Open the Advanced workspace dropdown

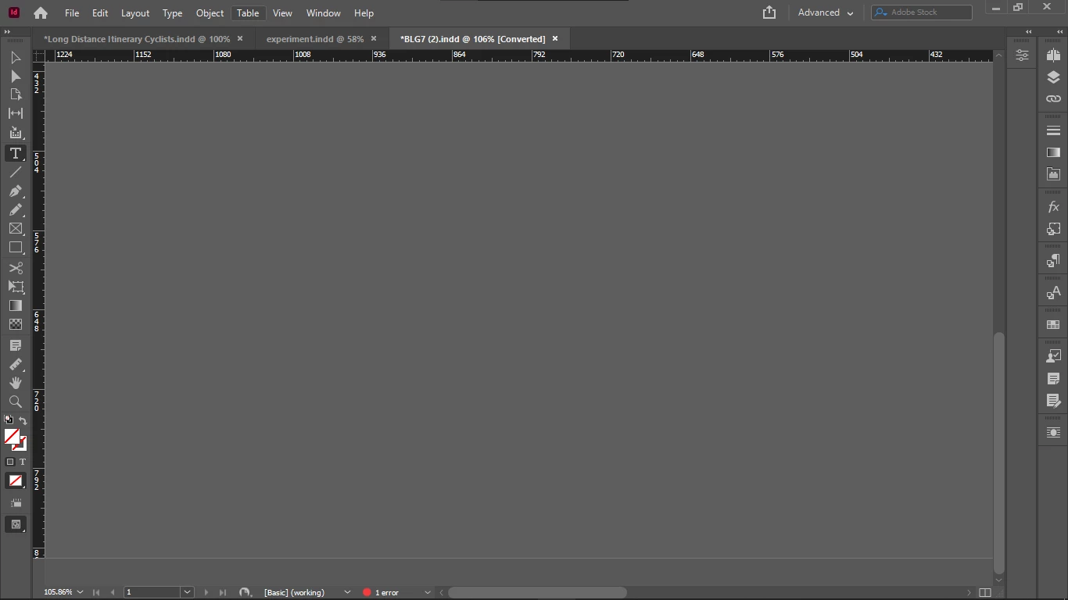click(x=826, y=12)
